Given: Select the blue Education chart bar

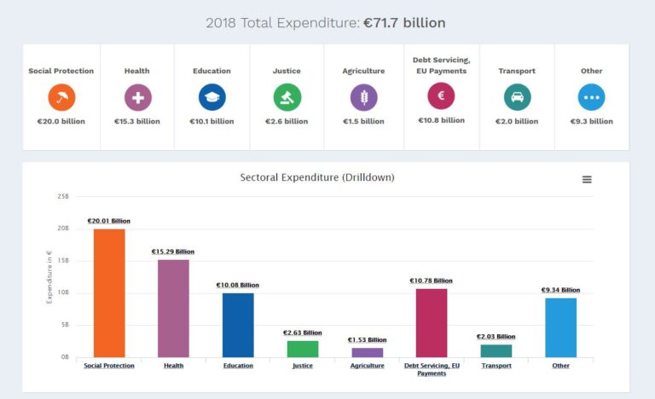Looking at the screenshot, I should tap(238, 325).
